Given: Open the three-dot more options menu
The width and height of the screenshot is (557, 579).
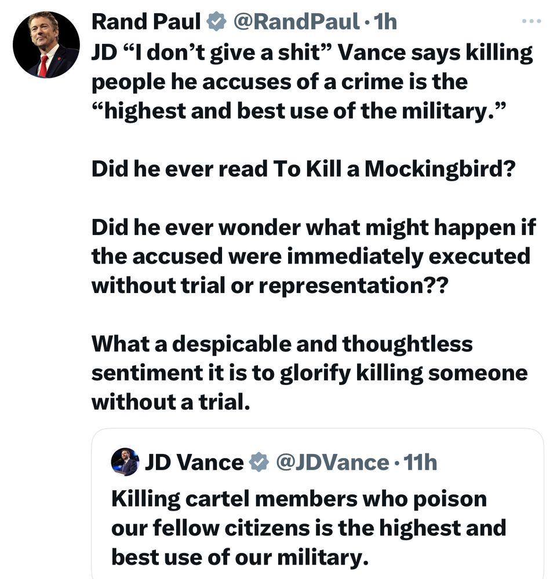Looking at the screenshot, I should click(530, 21).
